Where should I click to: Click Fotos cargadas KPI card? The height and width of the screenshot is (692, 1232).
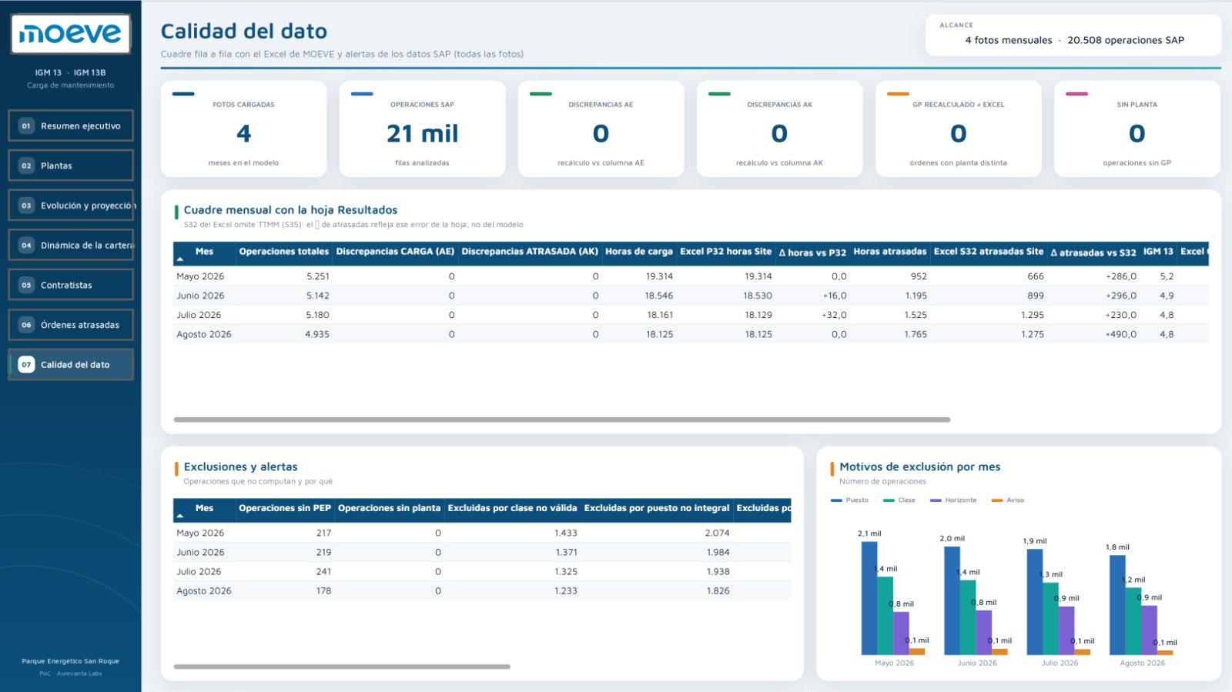pyautogui.click(x=243, y=129)
